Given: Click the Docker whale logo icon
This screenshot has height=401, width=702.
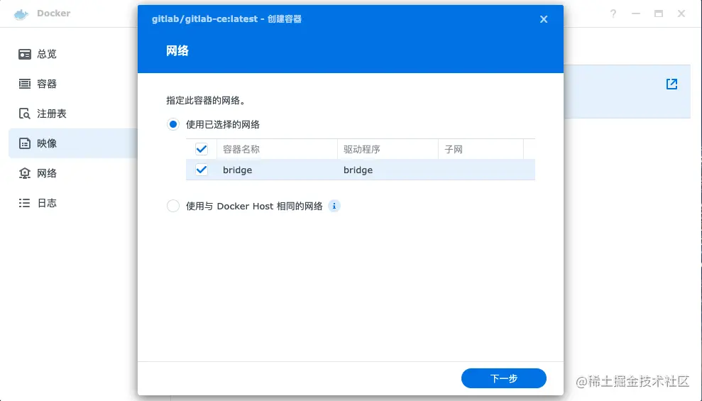Looking at the screenshot, I should pos(21,14).
